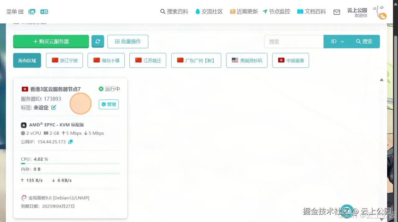Viewport: 398px width, 222px height.
Task: Open 交流社区 community with penguin icon
Action: (209, 12)
